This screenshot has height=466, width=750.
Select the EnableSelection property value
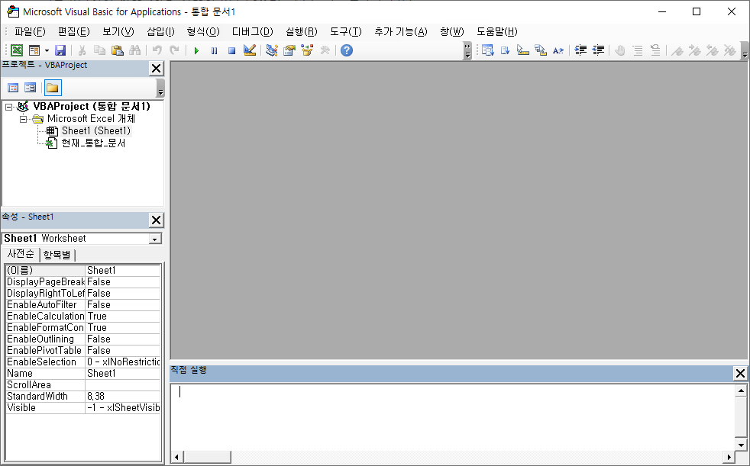coord(123,362)
